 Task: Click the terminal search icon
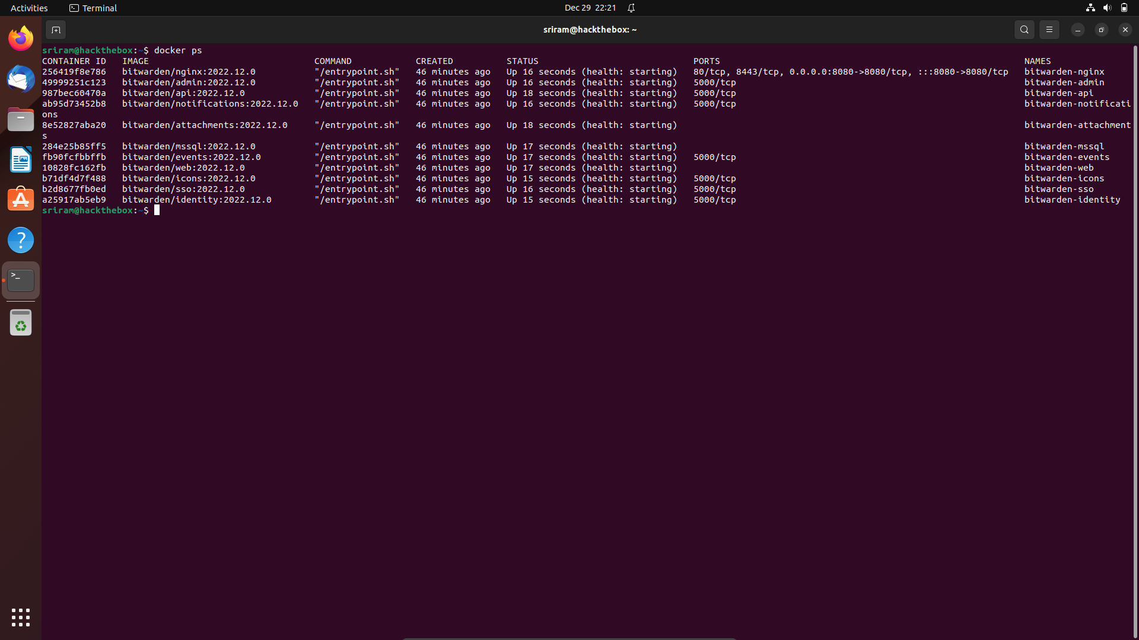(x=1024, y=30)
